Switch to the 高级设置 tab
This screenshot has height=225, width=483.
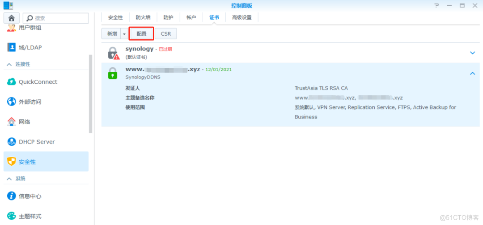(x=242, y=17)
